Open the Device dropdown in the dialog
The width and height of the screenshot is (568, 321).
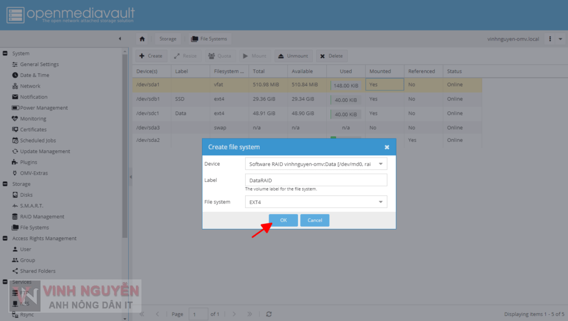click(381, 164)
